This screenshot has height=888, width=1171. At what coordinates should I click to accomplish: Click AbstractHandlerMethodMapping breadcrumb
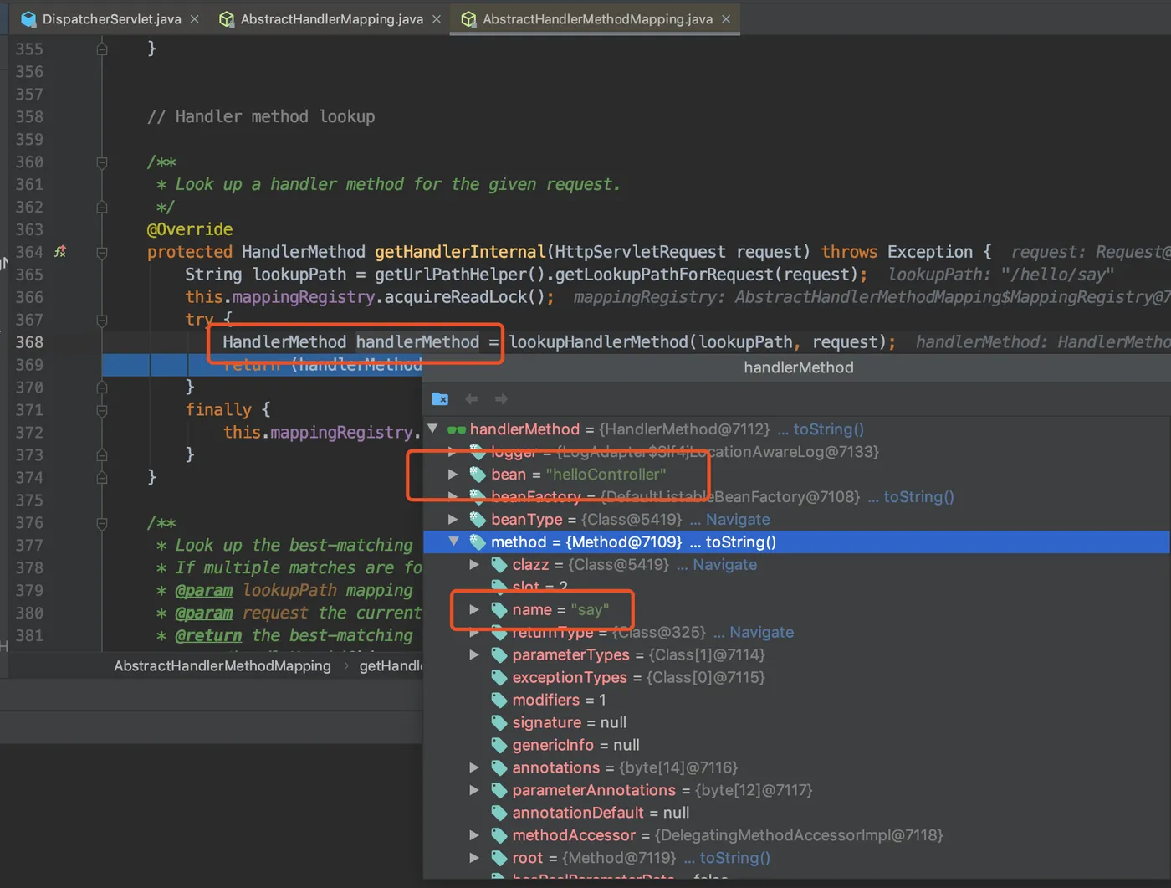(x=222, y=665)
